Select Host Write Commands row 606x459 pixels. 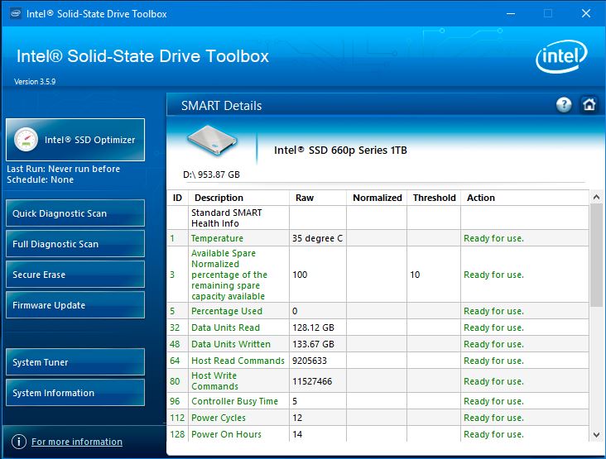tap(378, 381)
